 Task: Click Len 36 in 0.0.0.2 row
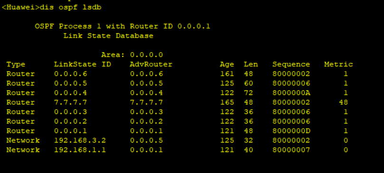pyautogui.click(x=249, y=122)
